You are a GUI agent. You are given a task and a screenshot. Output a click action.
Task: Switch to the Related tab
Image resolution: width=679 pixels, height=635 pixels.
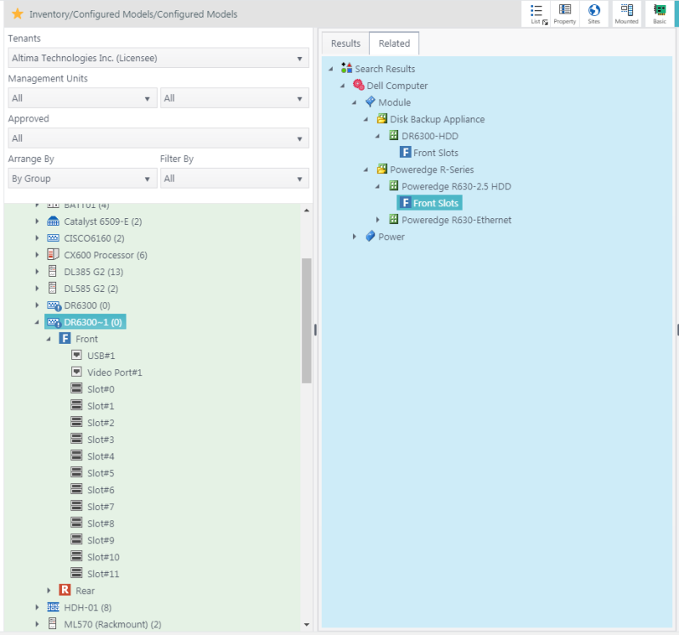394,43
